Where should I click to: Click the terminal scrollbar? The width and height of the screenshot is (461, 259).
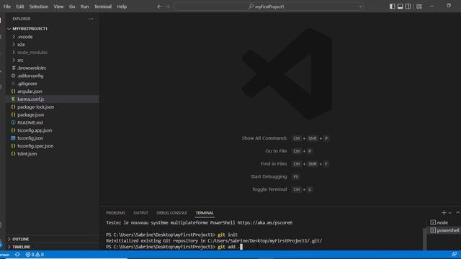point(425,239)
